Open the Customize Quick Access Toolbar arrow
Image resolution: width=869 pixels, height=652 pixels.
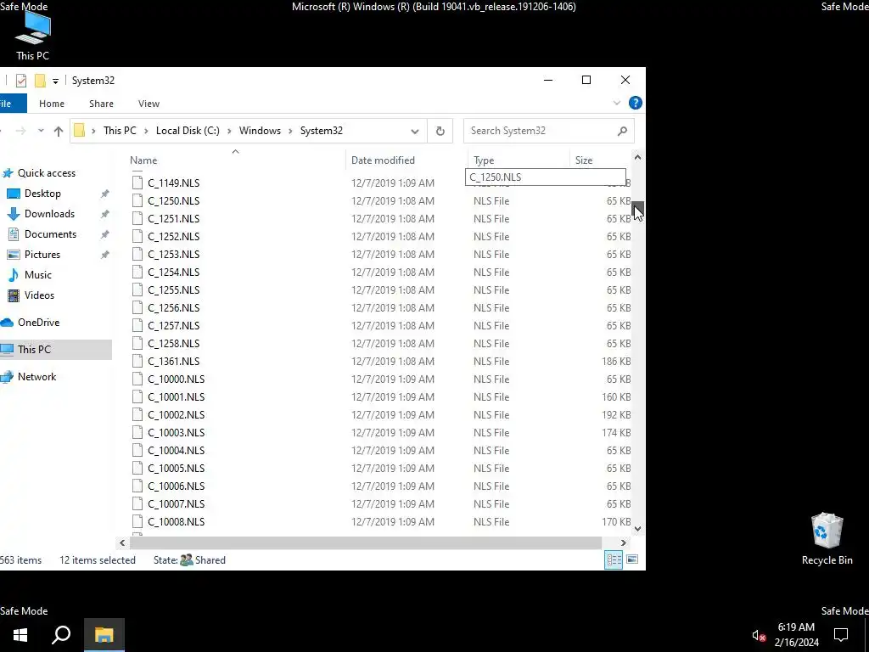tap(55, 81)
